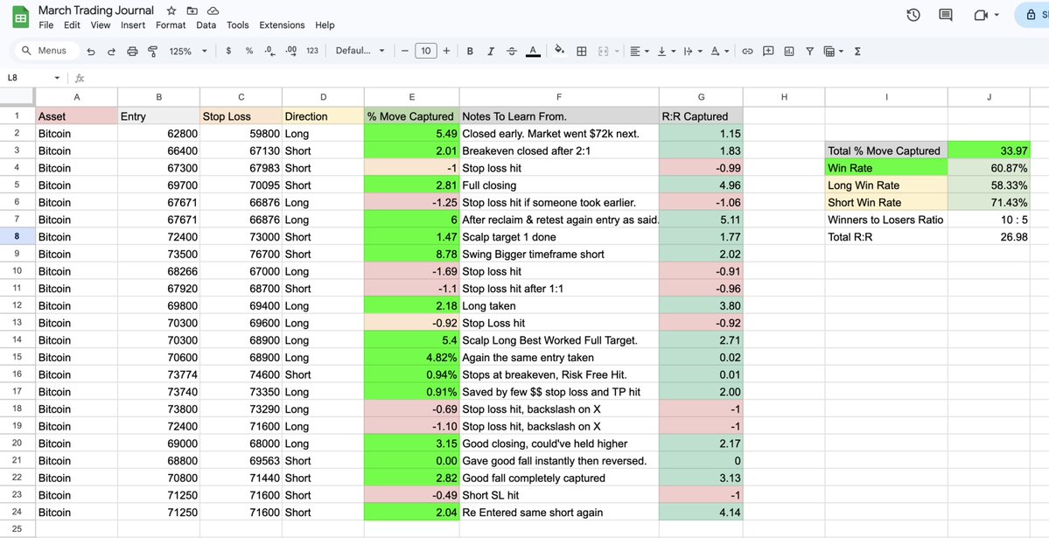Toggle italic formatting
Viewport: 1049px width, 538px height.
(491, 51)
